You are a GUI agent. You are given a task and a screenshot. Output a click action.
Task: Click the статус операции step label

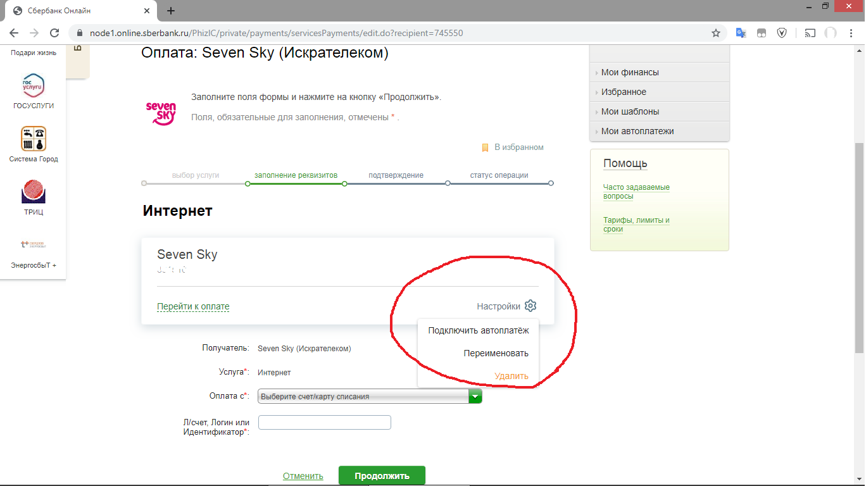coord(499,175)
